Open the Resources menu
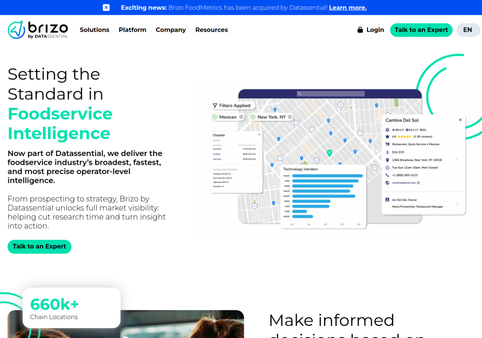This screenshot has height=338, width=482. click(x=212, y=30)
